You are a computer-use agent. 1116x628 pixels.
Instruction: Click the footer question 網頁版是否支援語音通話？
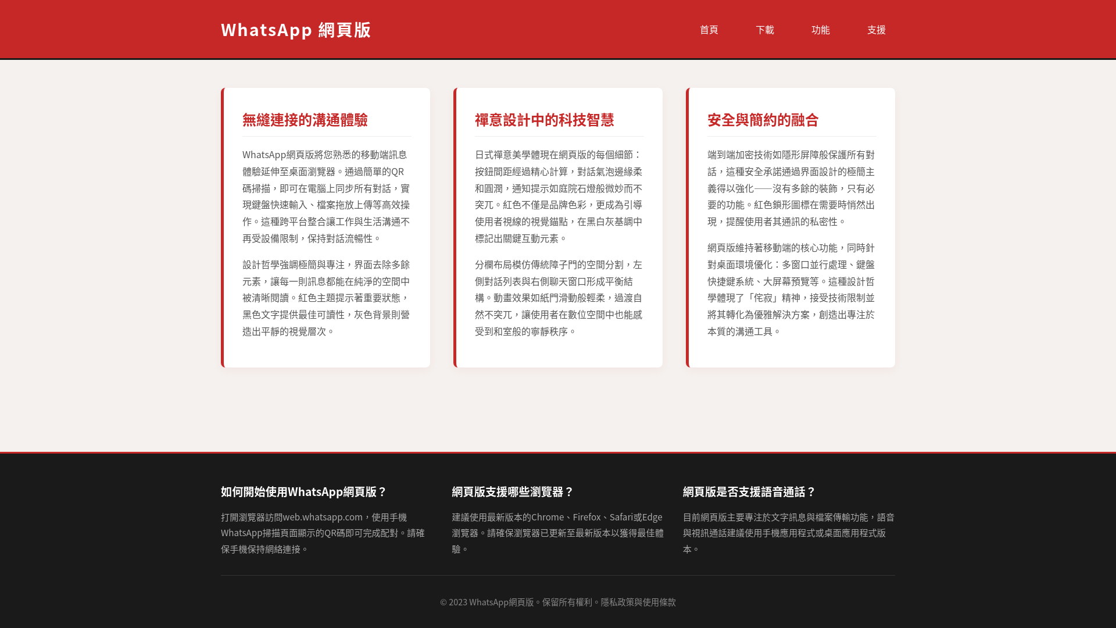750,491
